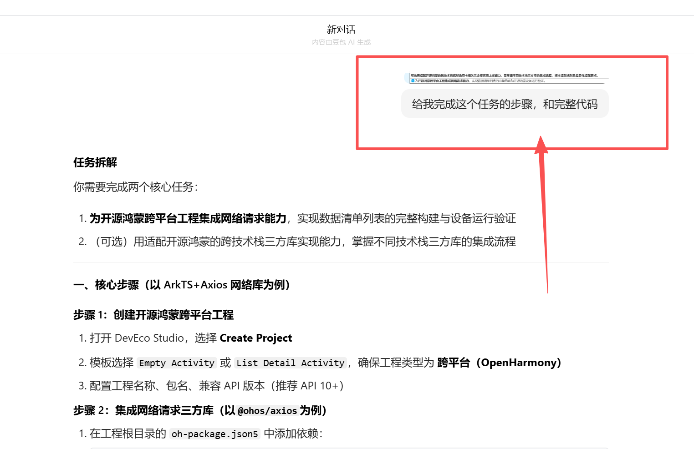694x449 pixels.
Task: Click the user message bubble asking for steps
Action: point(504,104)
